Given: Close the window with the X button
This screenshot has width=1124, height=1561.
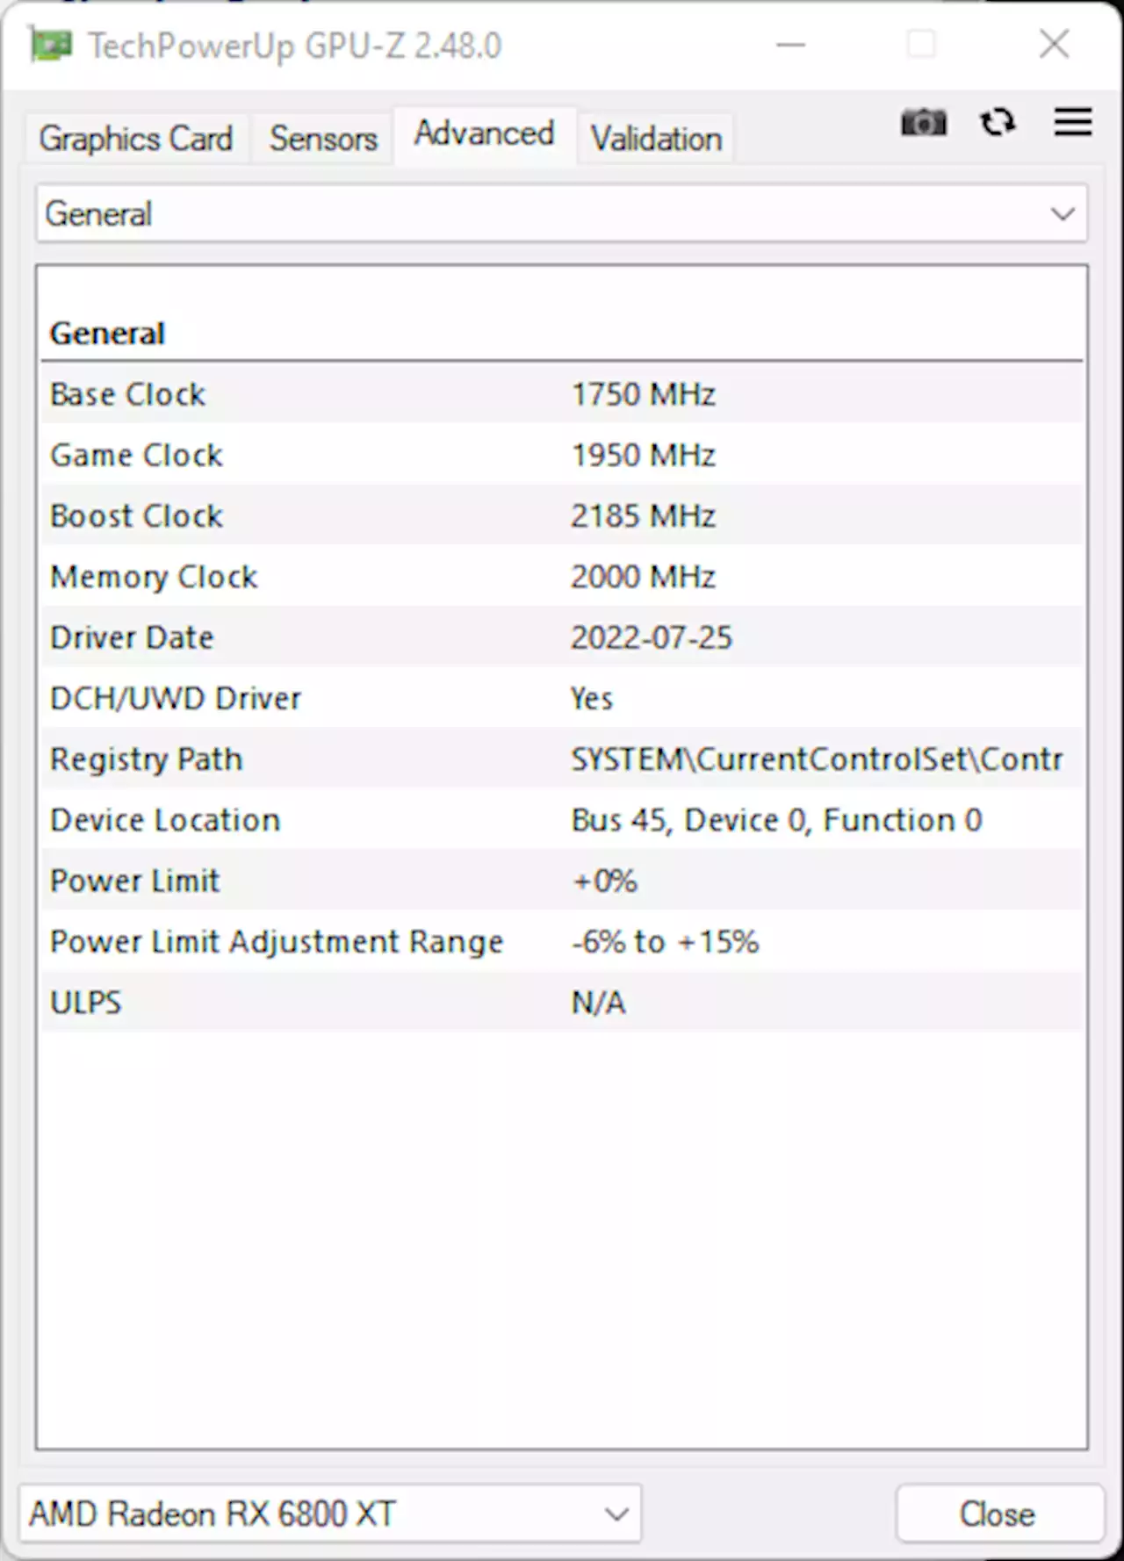Looking at the screenshot, I should [x=1054, y=45].
